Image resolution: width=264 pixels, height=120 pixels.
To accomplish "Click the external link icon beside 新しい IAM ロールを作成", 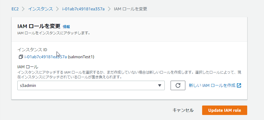I will pos(239,85).
